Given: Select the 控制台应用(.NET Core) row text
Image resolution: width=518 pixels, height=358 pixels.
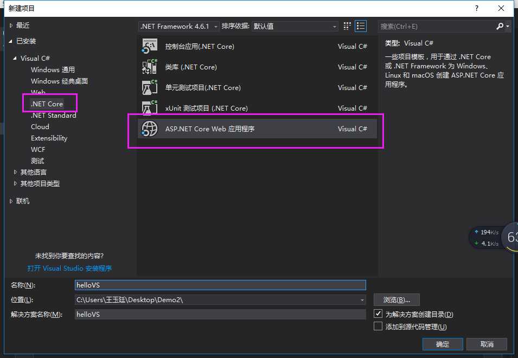Looking at the screenshot, I should pyautogui.click(x=200, y=47).
